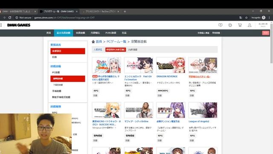Close the Re:Dive third tab
273x154 pixels.
(x=118, y=12)
